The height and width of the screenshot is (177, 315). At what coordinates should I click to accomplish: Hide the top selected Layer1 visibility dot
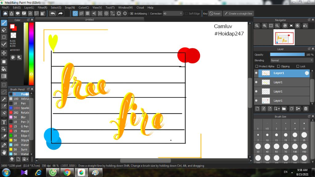point(256,73)
